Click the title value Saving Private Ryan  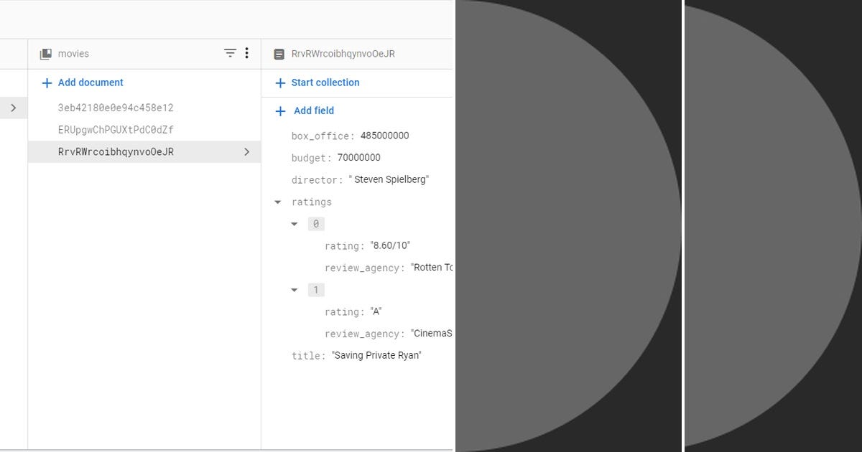pos(377,355)
